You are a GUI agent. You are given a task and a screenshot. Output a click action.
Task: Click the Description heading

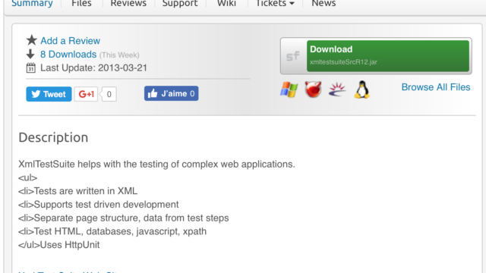53,137
